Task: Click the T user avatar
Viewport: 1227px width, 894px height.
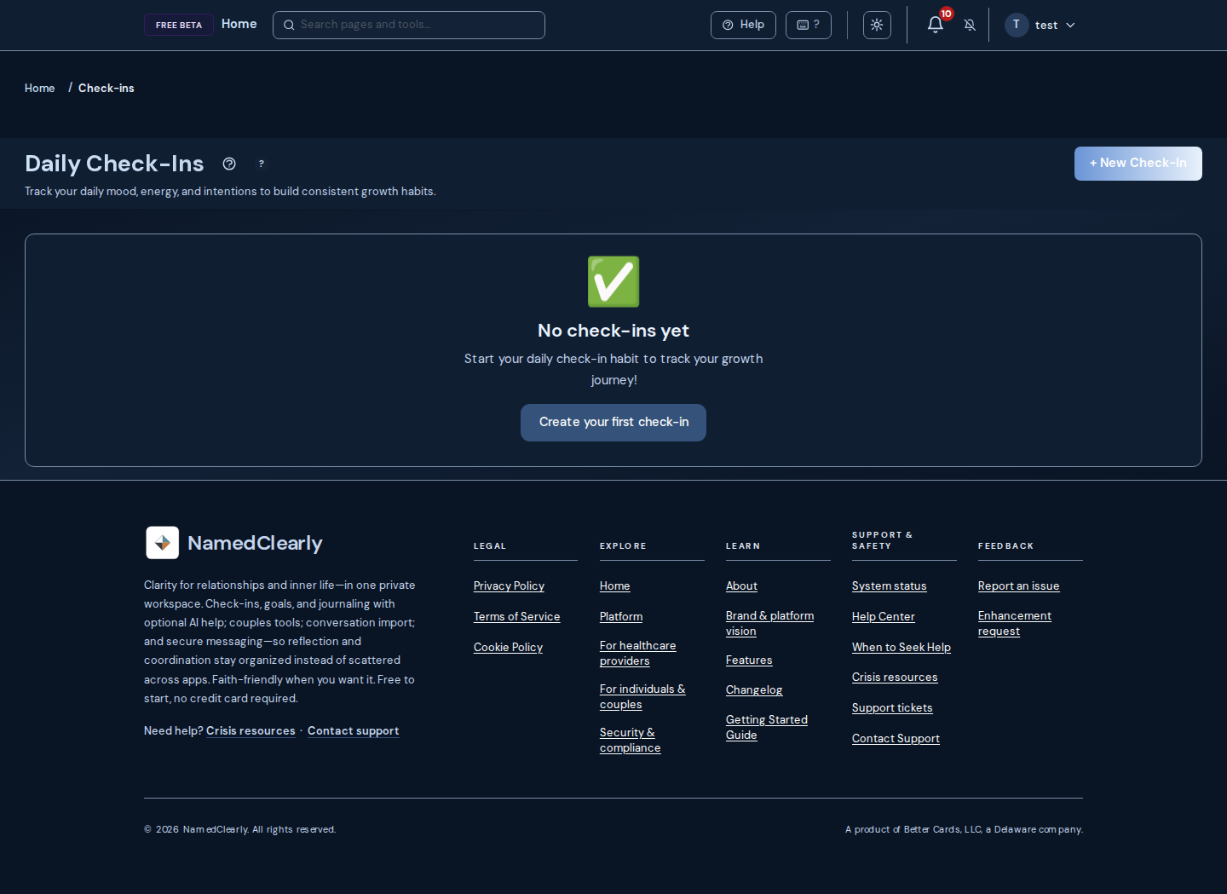Action: [1017, 25]
